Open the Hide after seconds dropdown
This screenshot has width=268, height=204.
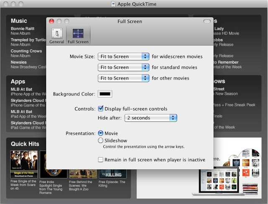(151, 118)
